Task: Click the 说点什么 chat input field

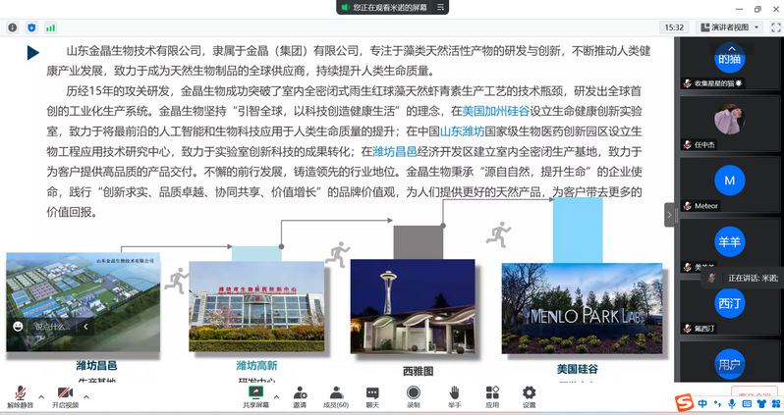Action: 53,327
